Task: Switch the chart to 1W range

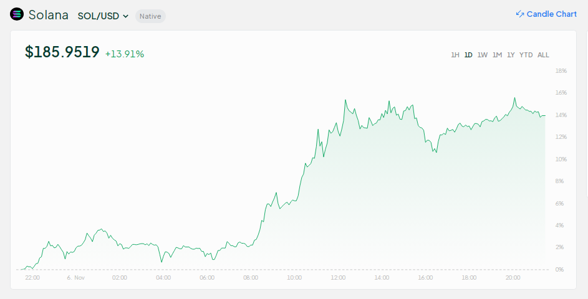Action: coord(483,55)
